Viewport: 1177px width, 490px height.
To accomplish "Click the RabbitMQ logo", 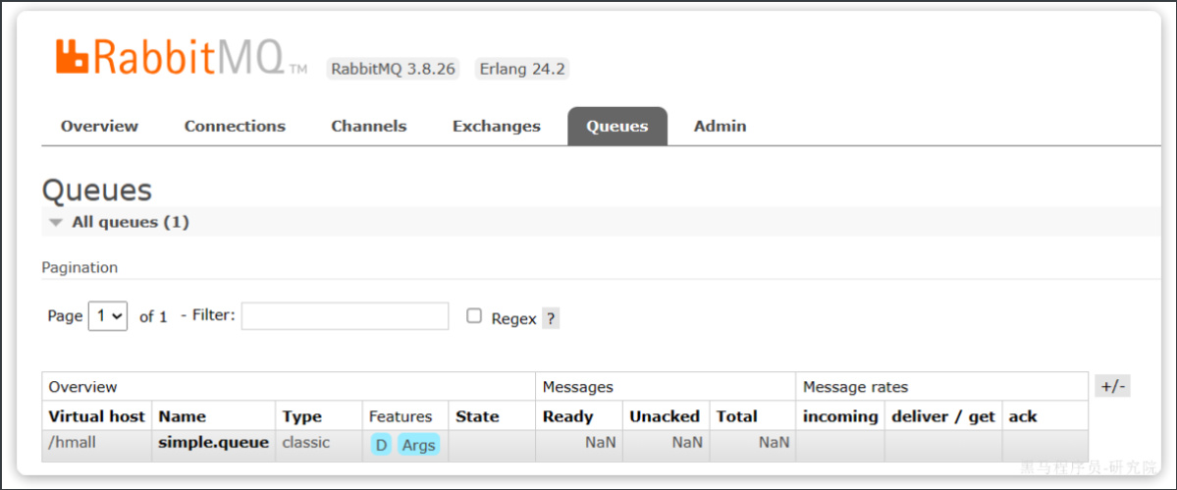I will pyautogui.click(x=181, y=58).
